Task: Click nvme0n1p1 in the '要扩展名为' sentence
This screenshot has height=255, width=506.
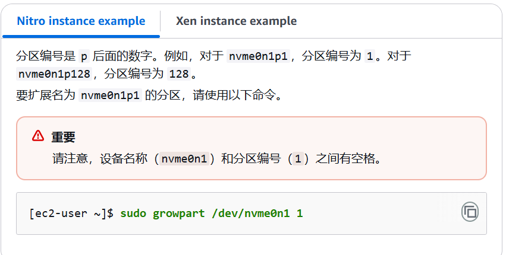Action: point(110,95)
